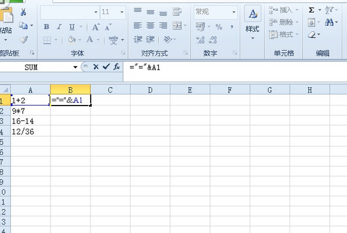Toggle Italic formatting
The height and width of the screenshot is (233, 347).
[x=59, y=27]
